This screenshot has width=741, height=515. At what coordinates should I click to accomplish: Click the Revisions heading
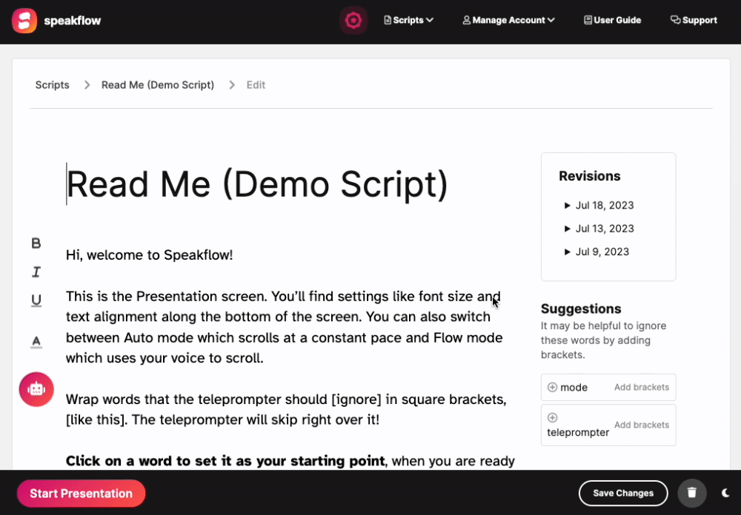coord(589,176)
